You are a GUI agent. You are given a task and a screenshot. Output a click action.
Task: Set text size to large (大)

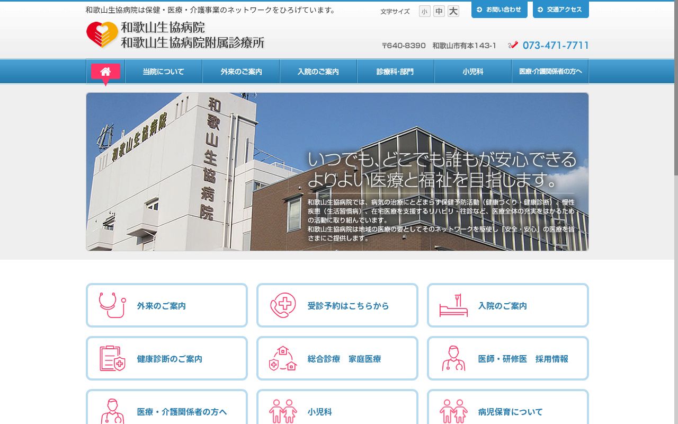point(453,11)
